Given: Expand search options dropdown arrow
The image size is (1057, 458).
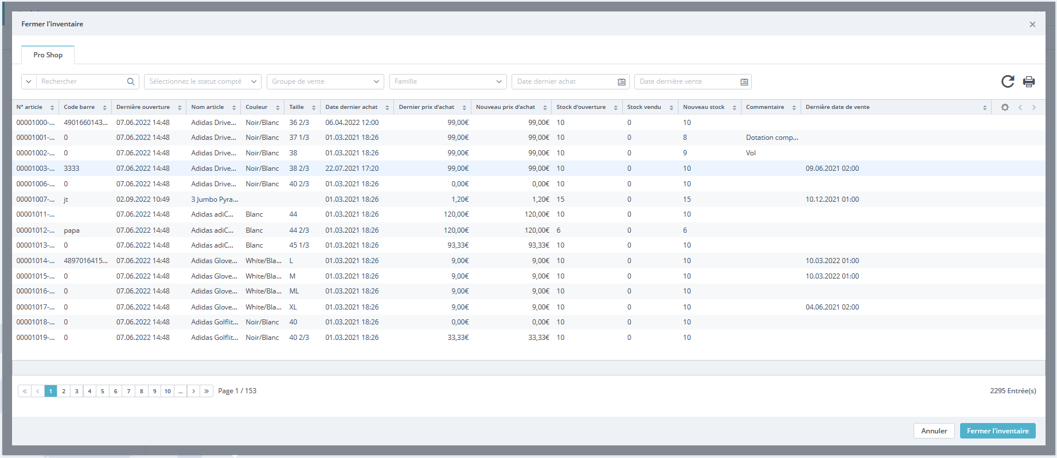Looking at the screenshot, I should (x=29, y=81).
